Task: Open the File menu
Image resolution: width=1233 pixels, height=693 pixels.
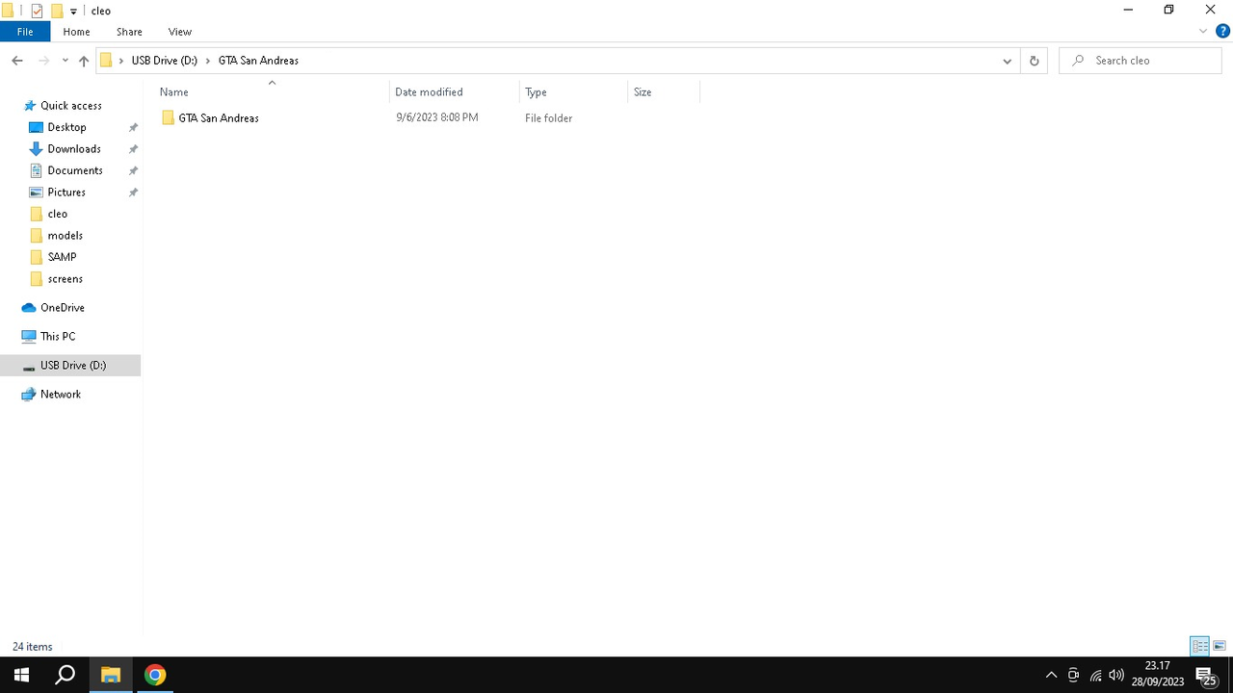Action: [25, 32]
